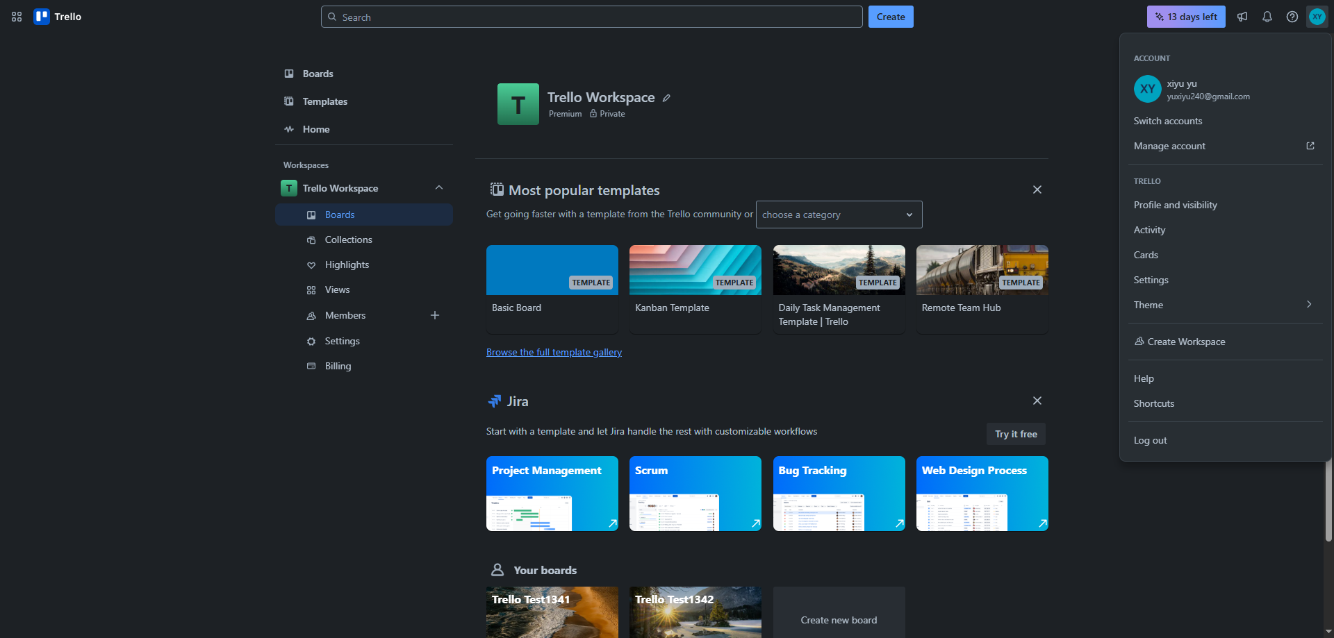1334x638 pixels.
Task: Open the feedback megaphone icon
Action: coord(1242,17)
